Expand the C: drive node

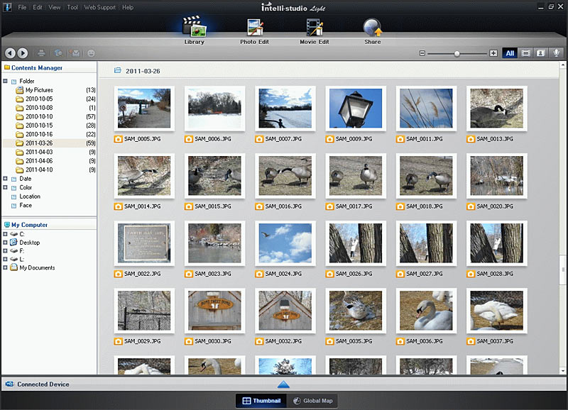click(6, 234)
